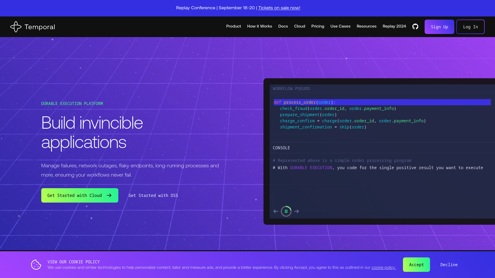Click DURABLE EXECUTION text in console

311,168
